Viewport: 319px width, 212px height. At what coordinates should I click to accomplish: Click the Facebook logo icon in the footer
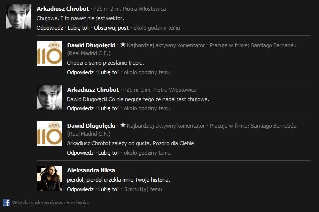(x=6, y=203)
